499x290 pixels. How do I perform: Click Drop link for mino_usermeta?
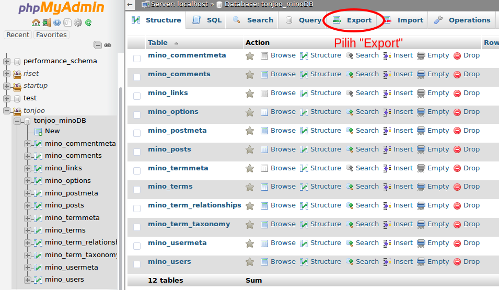(471, 243)
